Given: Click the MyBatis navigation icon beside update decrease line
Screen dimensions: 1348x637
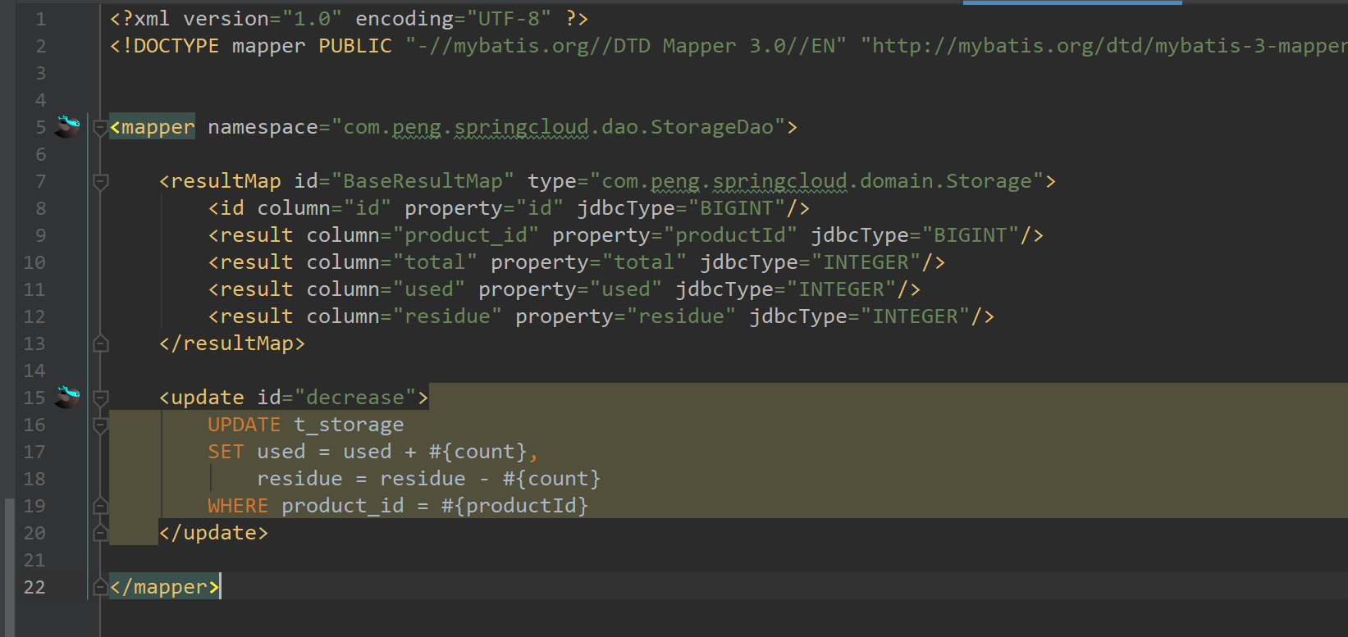Looking at the screenshot, I should pyautogui.click(x=67, y=397).
